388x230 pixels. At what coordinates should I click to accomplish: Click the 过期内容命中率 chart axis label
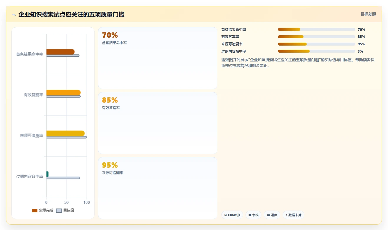tap(29, 176)
